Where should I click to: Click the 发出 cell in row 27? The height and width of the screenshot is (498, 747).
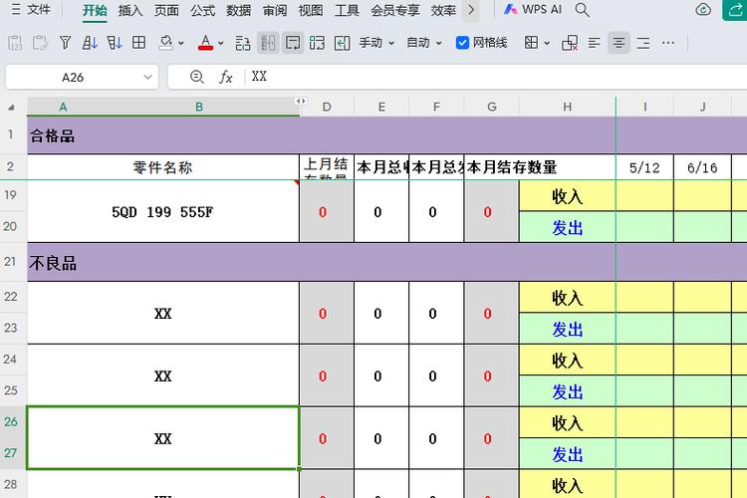pos(567,454)
